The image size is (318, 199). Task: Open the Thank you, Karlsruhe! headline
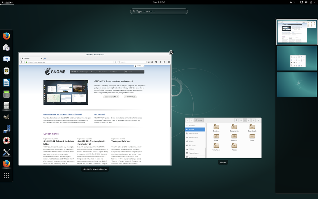121,141
